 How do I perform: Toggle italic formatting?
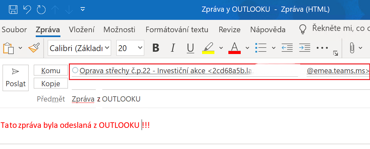point(173,48)
